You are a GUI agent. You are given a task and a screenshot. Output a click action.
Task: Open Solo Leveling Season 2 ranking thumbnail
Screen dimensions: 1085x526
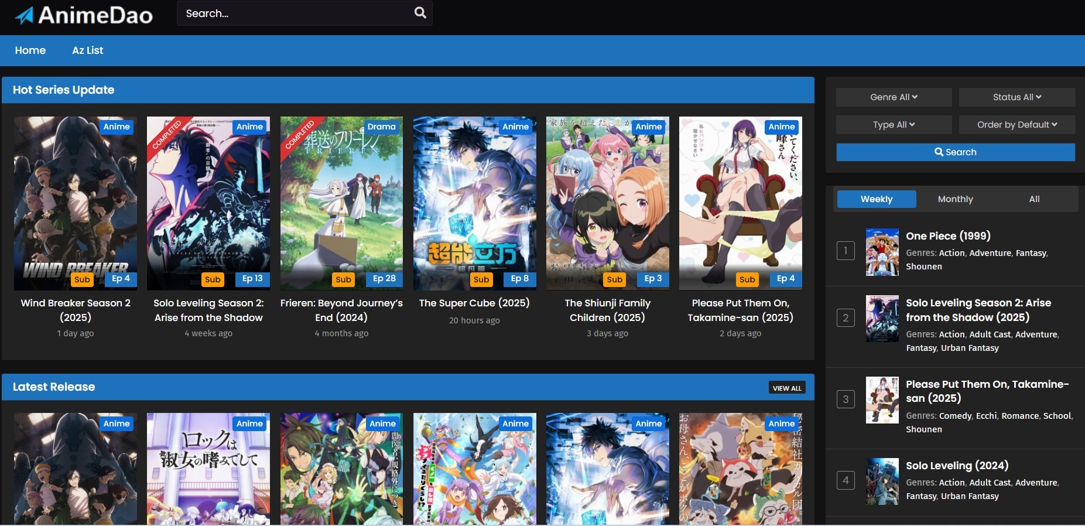coord(882,318)
